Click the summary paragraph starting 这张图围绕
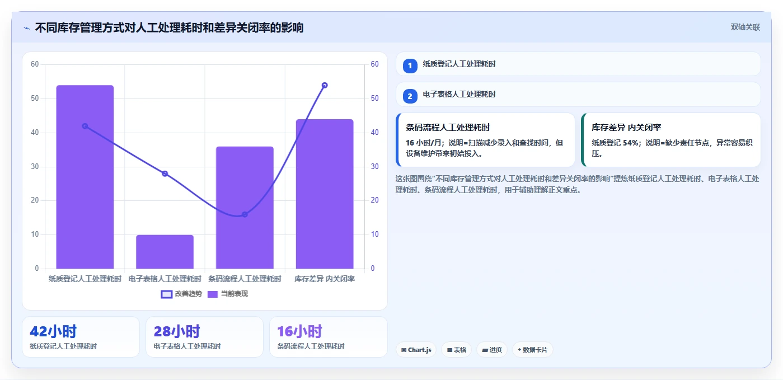This screenshot has width=783, height=380. (578, 184)
